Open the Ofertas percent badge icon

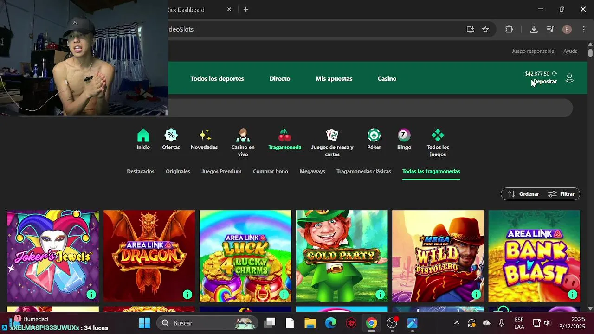(171, 135)
